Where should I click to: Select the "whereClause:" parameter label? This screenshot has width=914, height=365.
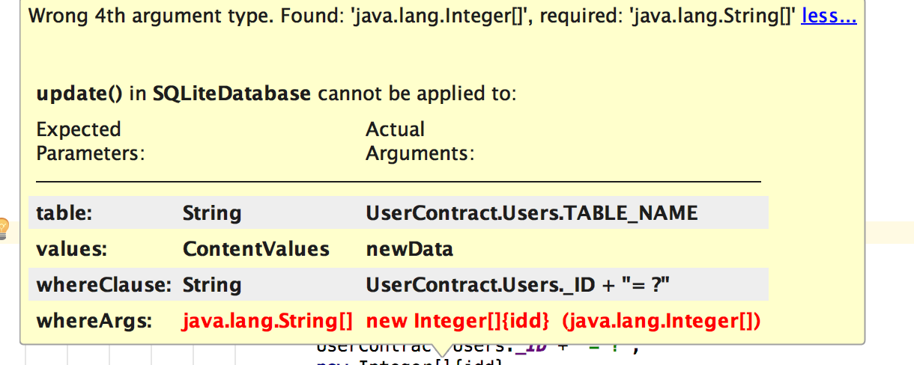(101, 285)
